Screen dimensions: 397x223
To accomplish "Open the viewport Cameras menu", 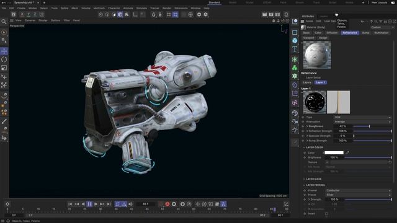I will coord(30,20).
